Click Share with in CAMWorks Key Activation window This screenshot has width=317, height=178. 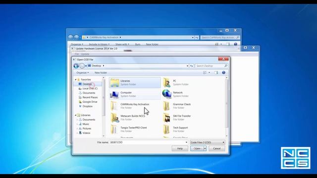coord(122,44)
